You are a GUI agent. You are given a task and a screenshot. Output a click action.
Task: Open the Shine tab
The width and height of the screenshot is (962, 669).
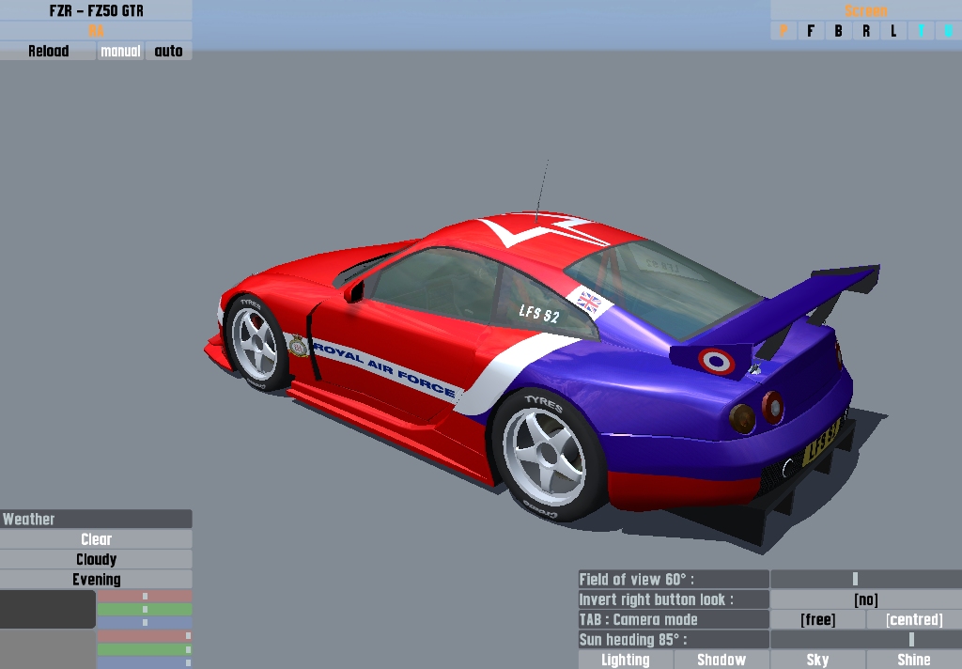tap(914, 660)
